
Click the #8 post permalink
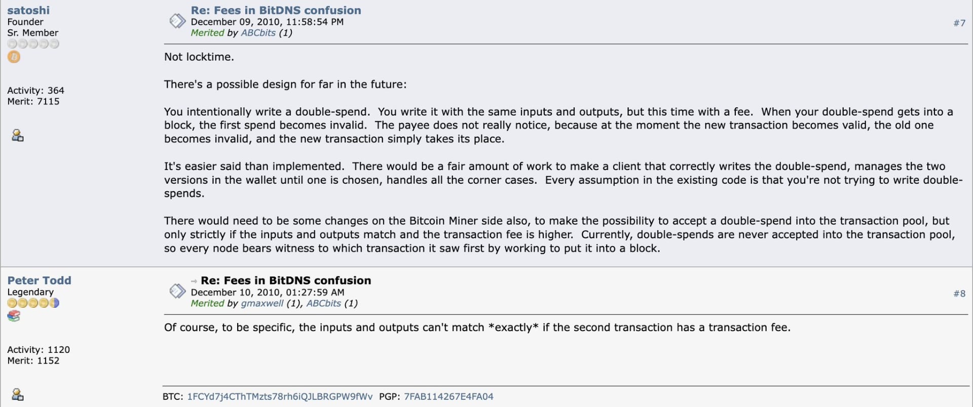(959, 294)
